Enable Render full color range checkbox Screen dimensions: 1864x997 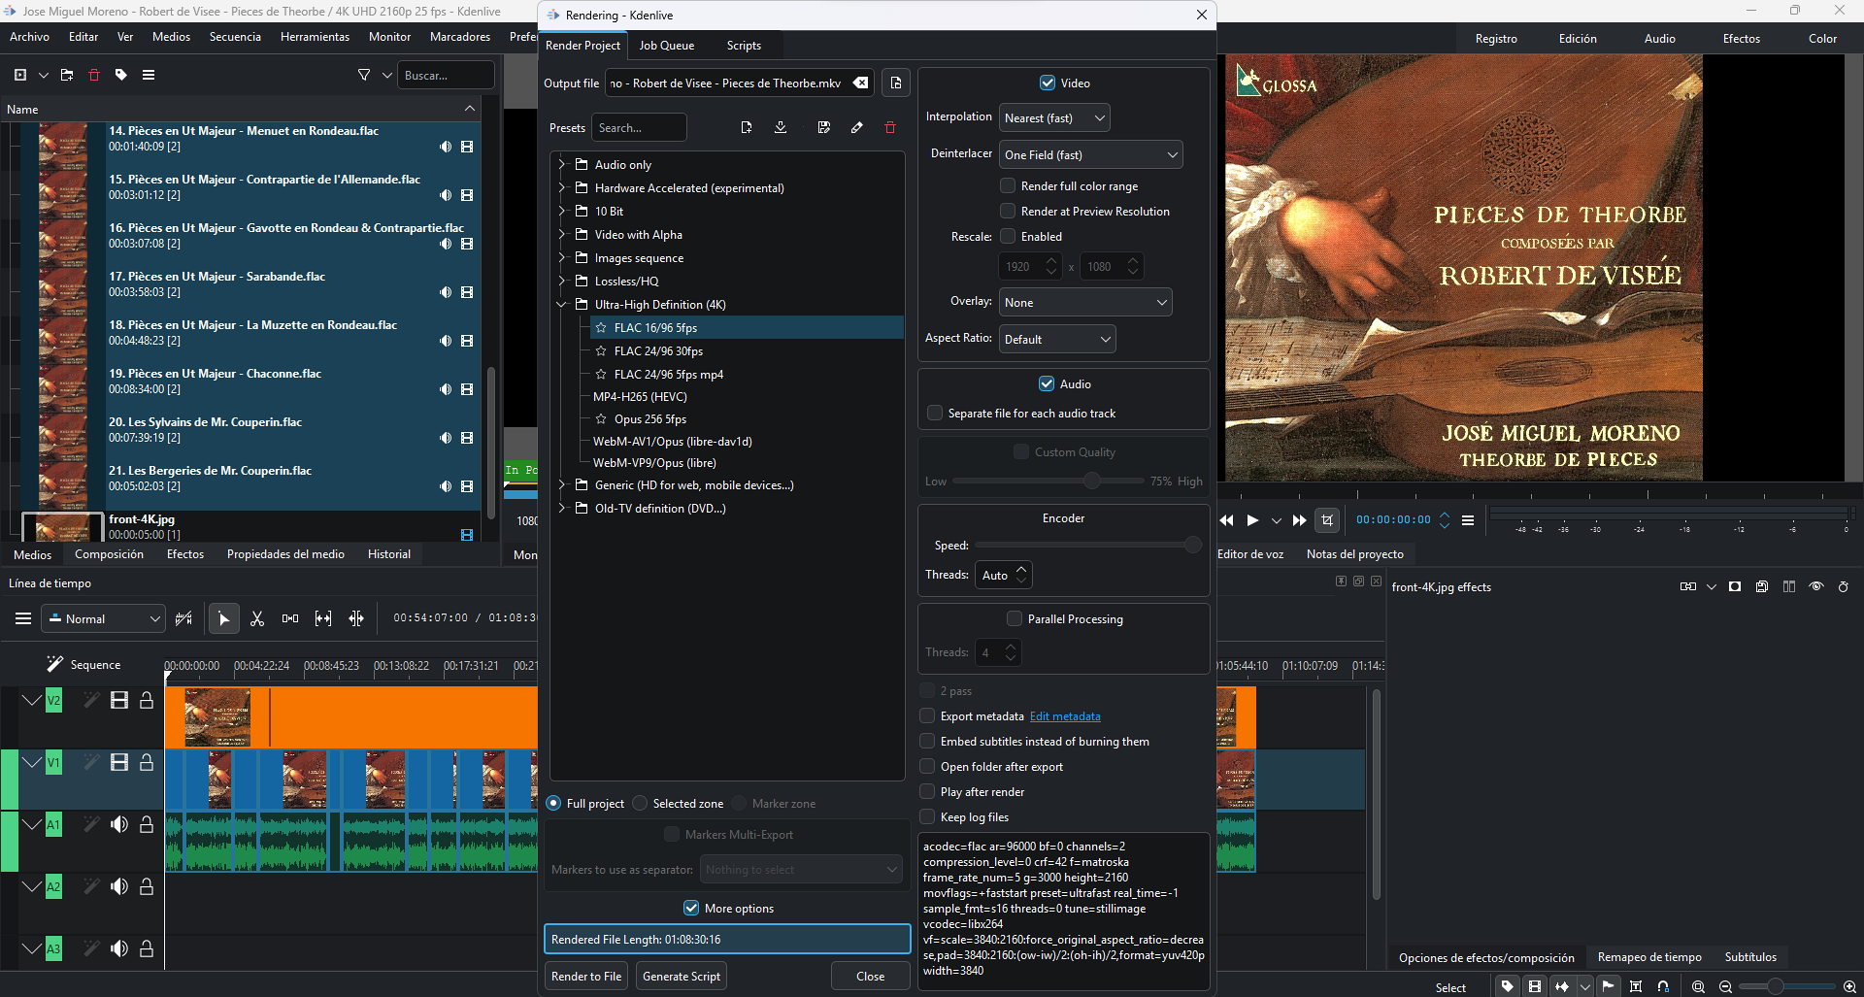click(1008, 185)
